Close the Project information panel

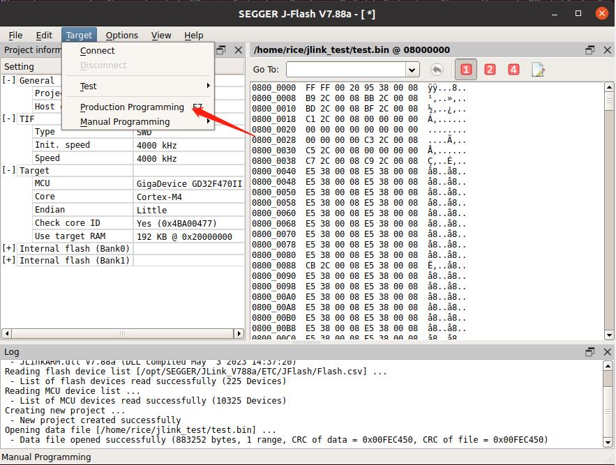[239, 50]
